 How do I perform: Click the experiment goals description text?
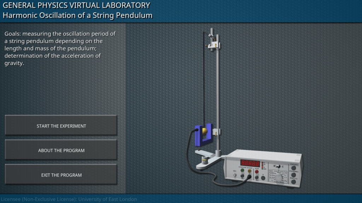[60, 49]
